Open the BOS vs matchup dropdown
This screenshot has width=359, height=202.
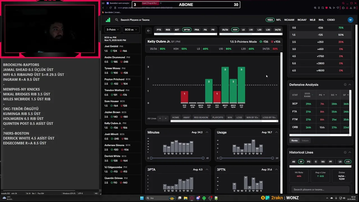(x=131, y=29)
